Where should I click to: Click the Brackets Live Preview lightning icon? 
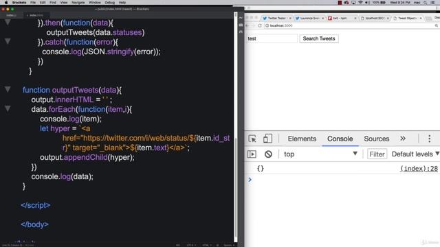[x=241, y=18]
